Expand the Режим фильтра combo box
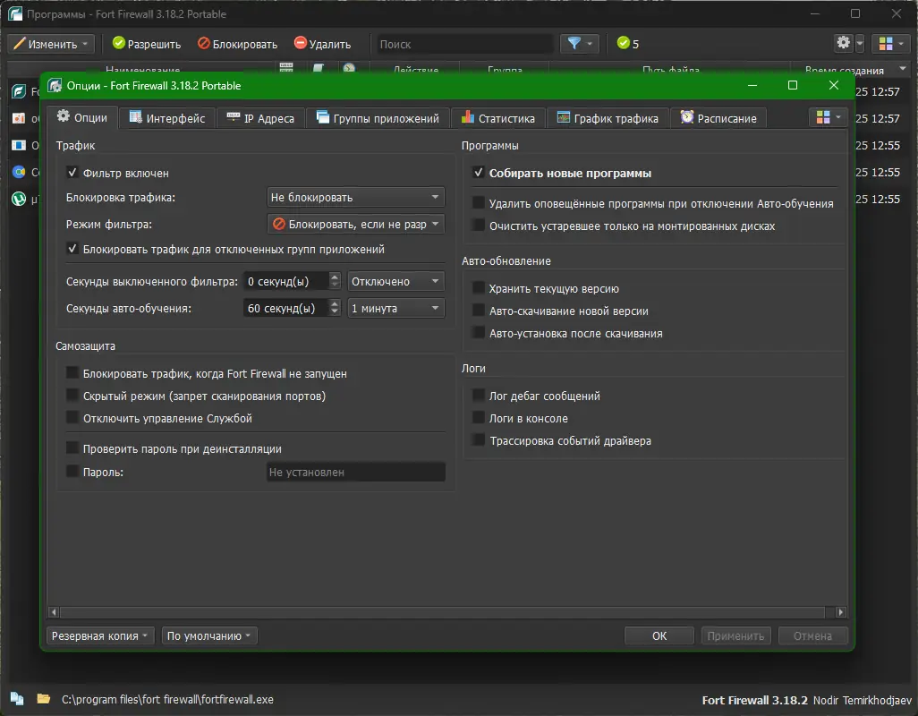Viewport: 918px width, 716px height. click(x=355, y=225)
